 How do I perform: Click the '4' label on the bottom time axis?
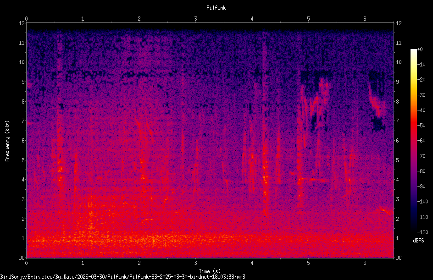252,263
